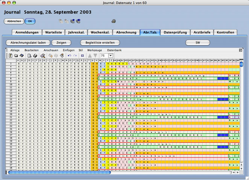Image resolution: width=249 pixels, height=180 pixels.
Task: Select column header Z
Action: point(111,61)
